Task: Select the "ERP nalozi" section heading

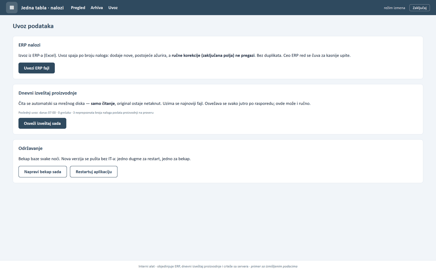Action: point(29,45)
